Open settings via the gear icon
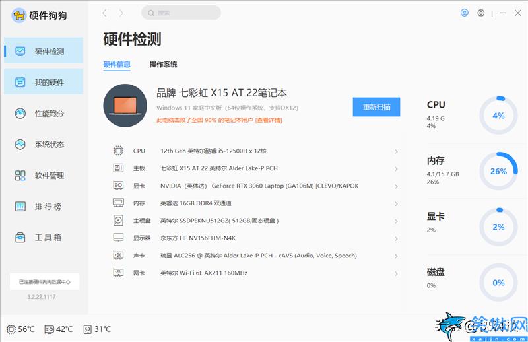This screenshot has height=342, width=528. coord(481,13)
